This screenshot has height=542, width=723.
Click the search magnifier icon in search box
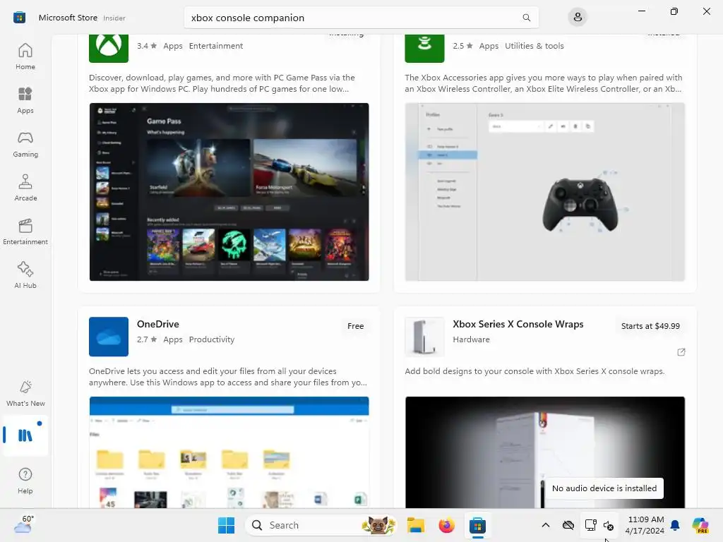[x=526, y=18]
